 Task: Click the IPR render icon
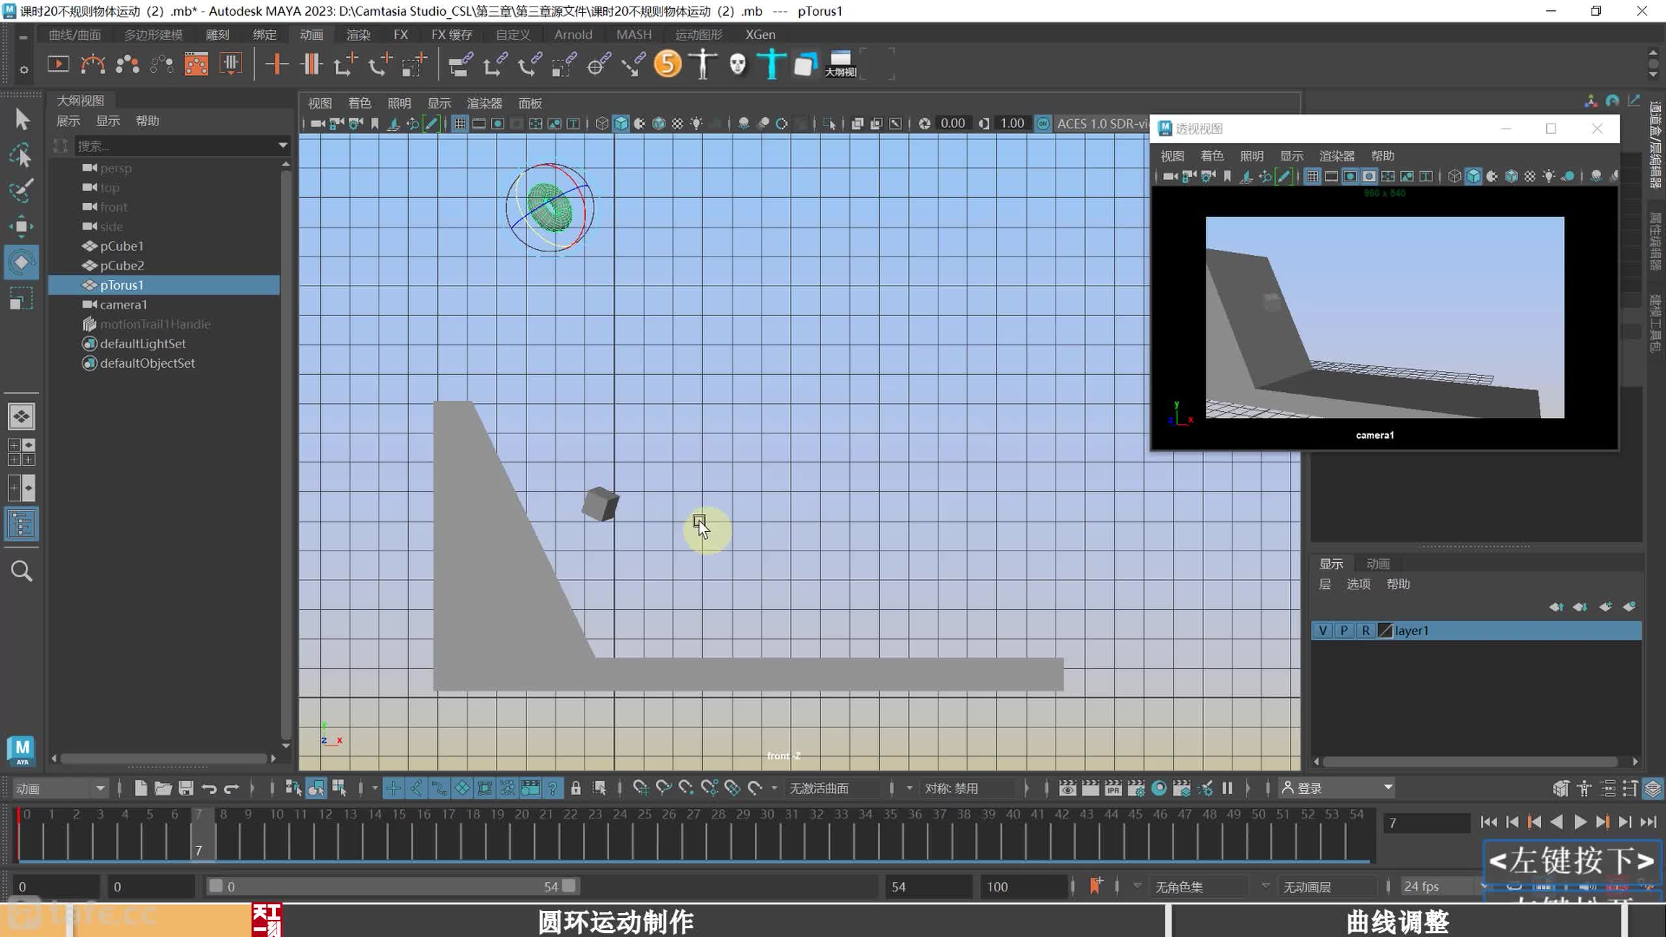(x=1113, y=789)
